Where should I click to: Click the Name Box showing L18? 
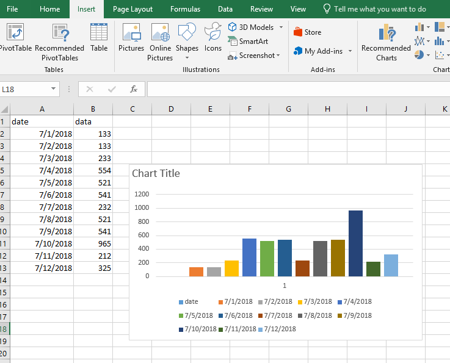point(25,89)
